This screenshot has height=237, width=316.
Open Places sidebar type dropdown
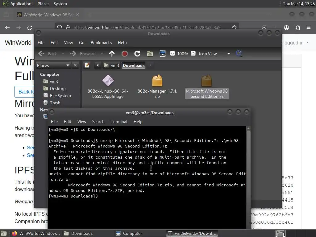pyautogui.click(x=53, y=65)
